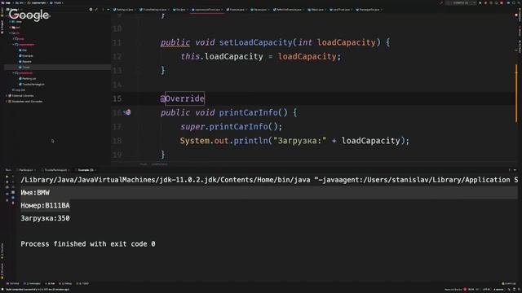Click the @Override annotation on line 15
Viewport: 522px width, 293px height.
pos(182,98)
